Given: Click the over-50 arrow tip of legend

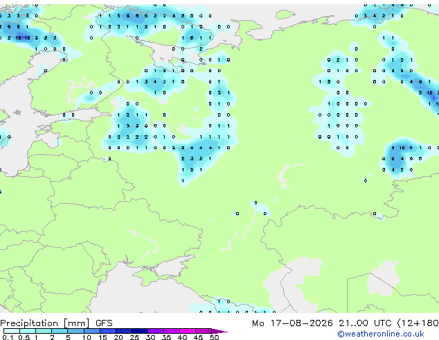Looking at the screenshot, I should point(219,332).
